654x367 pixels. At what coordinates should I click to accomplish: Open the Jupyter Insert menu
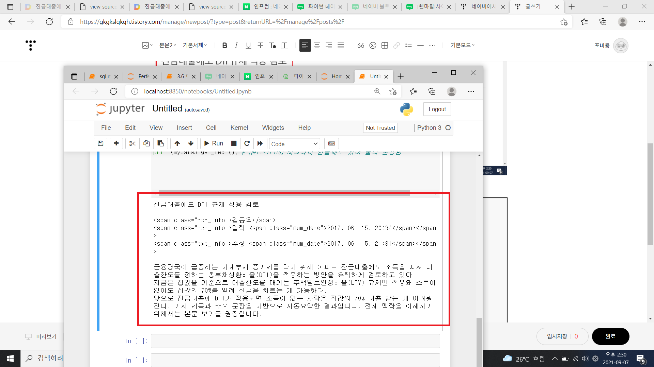coord(184,128)
